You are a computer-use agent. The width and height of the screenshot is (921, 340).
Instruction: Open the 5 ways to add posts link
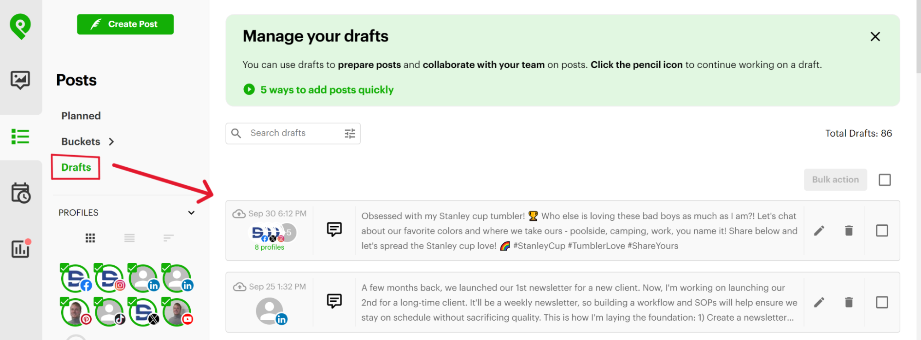[x=327, y=90]
